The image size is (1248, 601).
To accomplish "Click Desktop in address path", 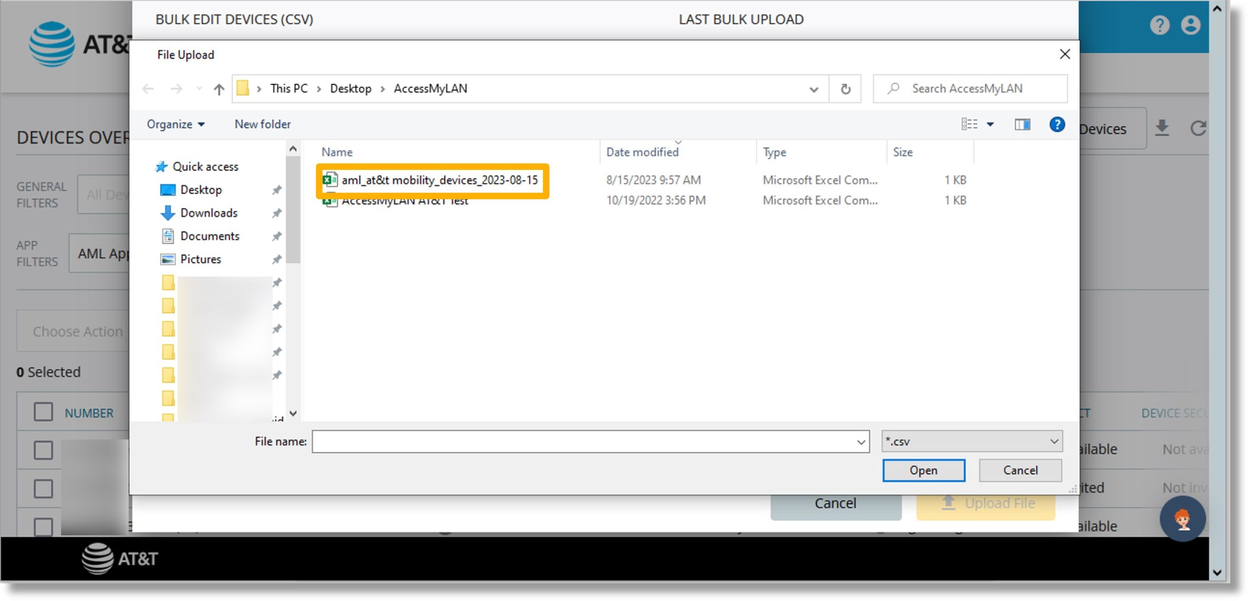I will point(351,89).
